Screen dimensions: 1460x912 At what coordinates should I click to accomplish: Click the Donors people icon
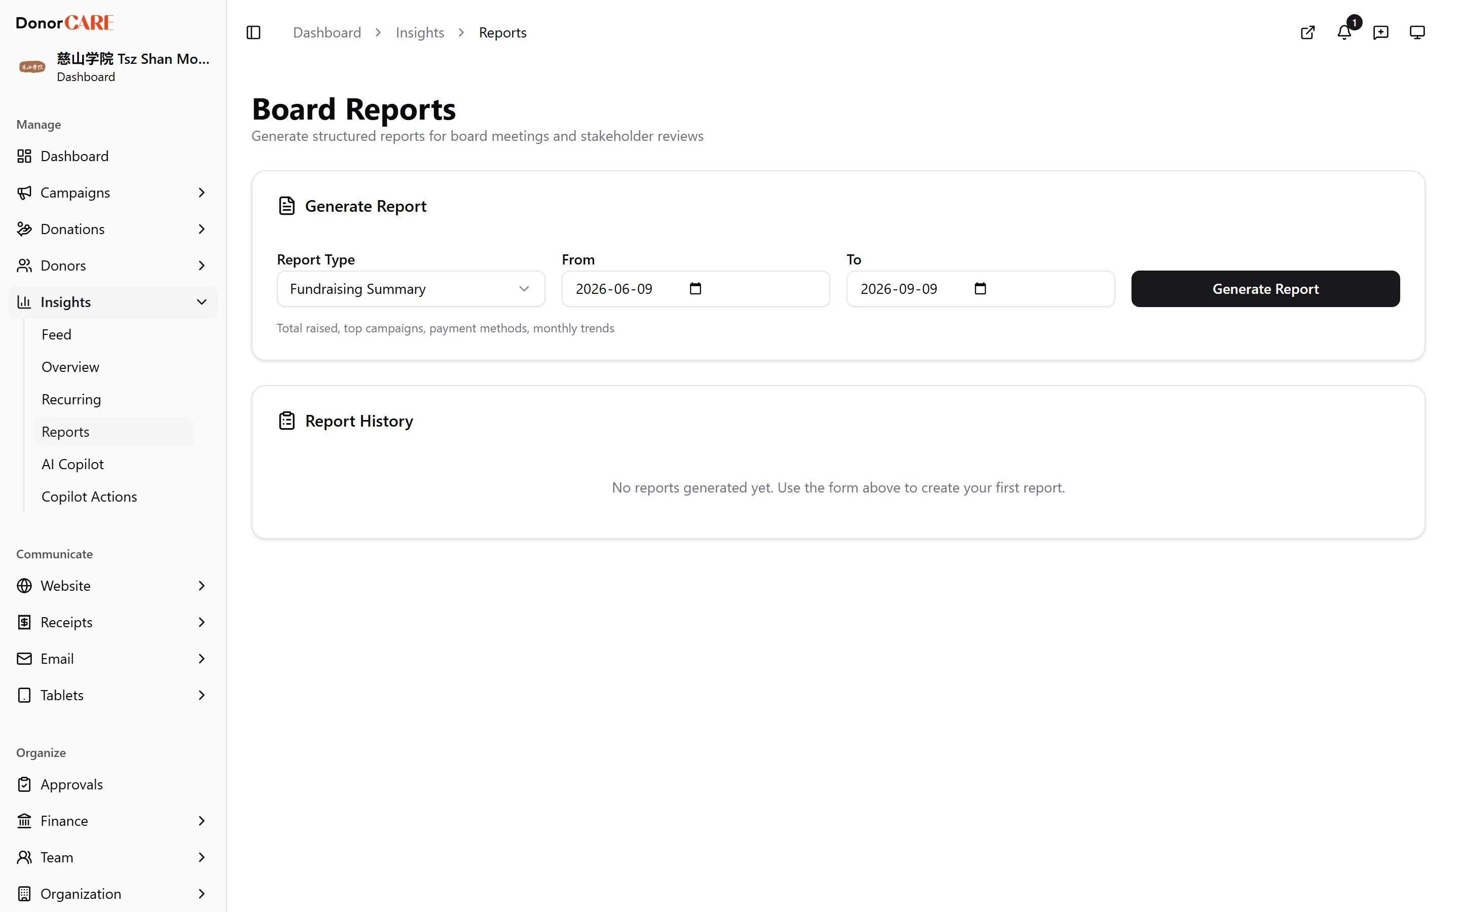[24, 266]
